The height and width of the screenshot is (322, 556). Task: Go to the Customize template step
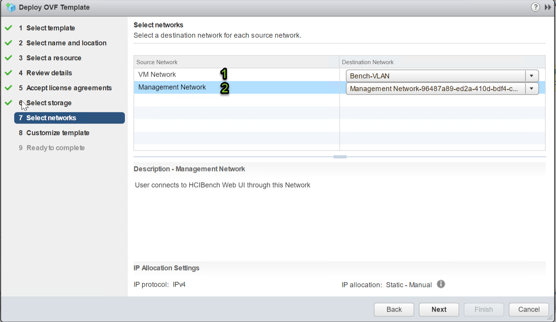pos(58,132)
